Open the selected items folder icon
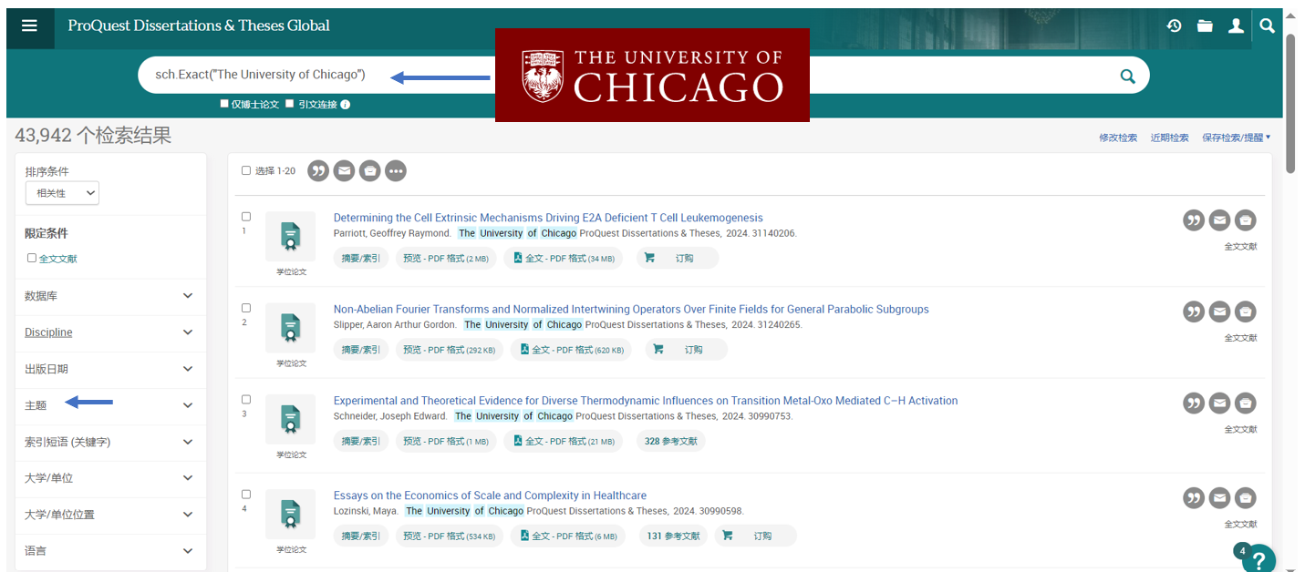The width and height of the screenshot is (1305, 572). click(1205, 26)
